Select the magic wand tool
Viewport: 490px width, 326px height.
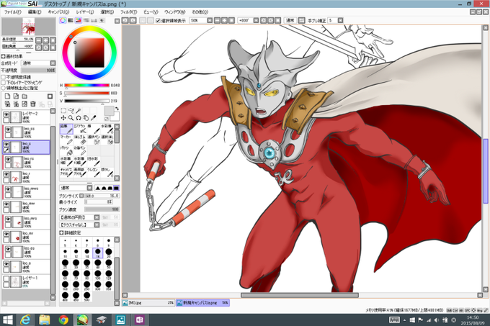point(79,110)
